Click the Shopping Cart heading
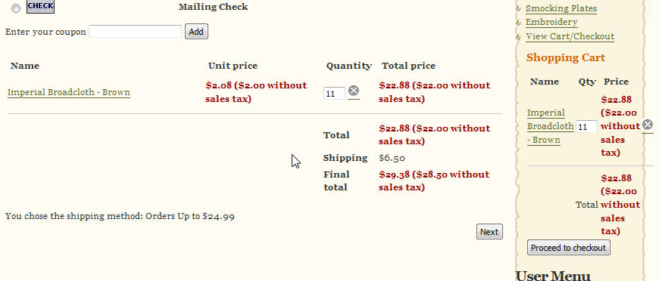The image size is (659, 281). [565, 58]
